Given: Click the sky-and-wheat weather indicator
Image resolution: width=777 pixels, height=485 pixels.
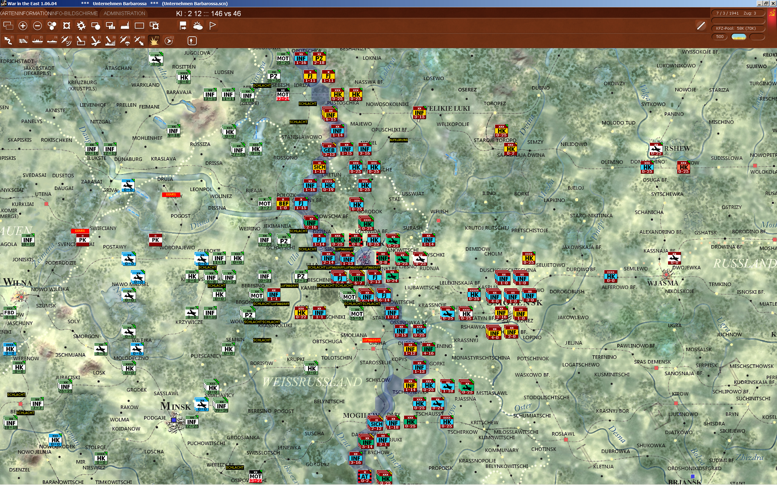Looking at the screenshot, I should tap(738, 37).
